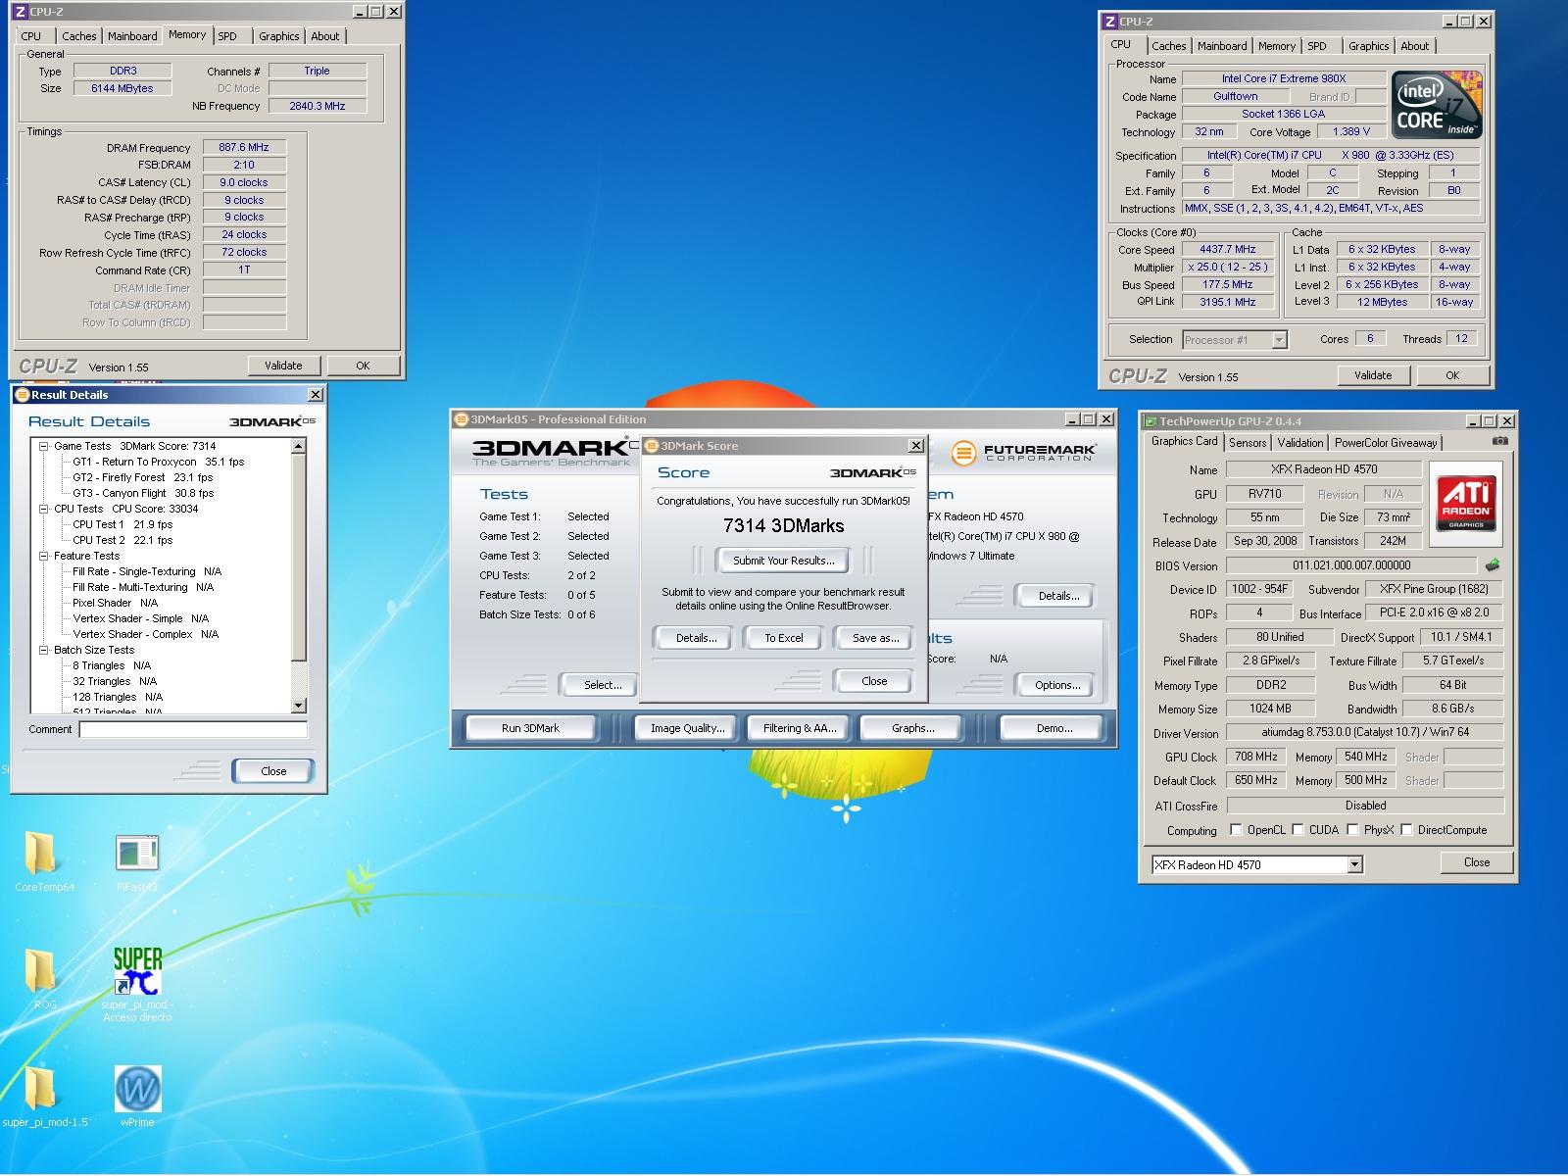Click the Result Details down scroll arrow
The width and height of the screenshot is (1568, 1176).
point(299,706)
